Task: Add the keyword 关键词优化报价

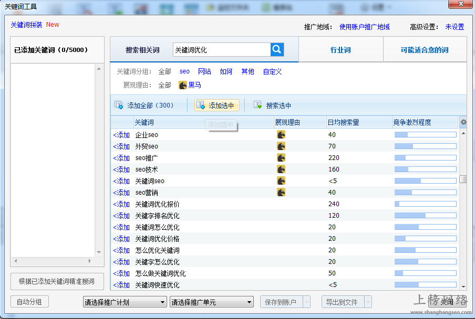Action: [x=121, y=204]
